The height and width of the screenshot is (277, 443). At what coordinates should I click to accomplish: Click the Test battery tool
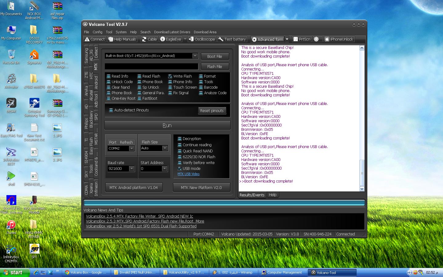(x=232, y=39)
